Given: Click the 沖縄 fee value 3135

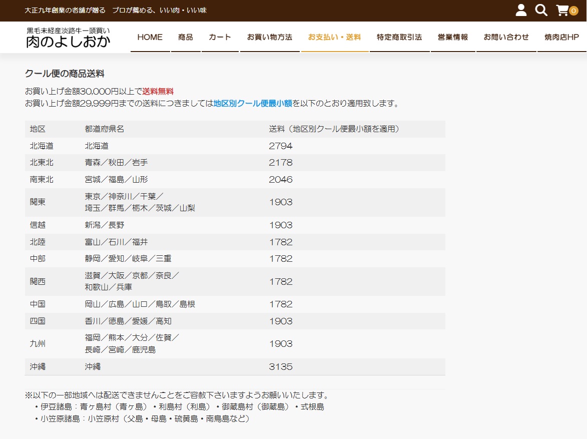Looking at the screenshot, I should 281,367.
